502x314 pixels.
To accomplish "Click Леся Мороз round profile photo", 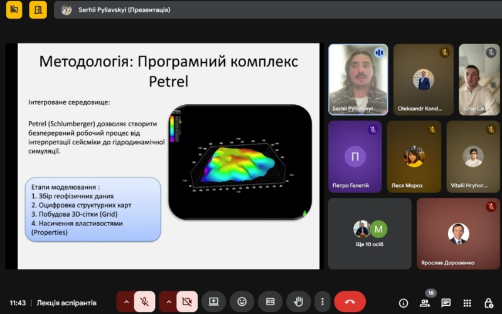I will tap(414, 156).
